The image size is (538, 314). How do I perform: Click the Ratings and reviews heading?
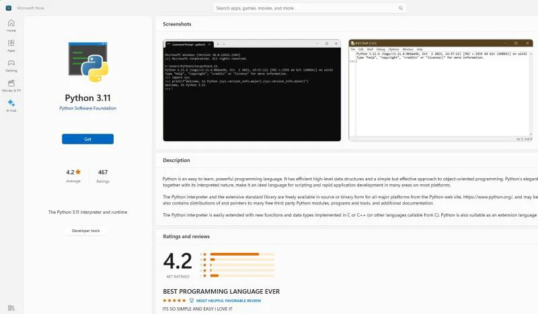186,237
